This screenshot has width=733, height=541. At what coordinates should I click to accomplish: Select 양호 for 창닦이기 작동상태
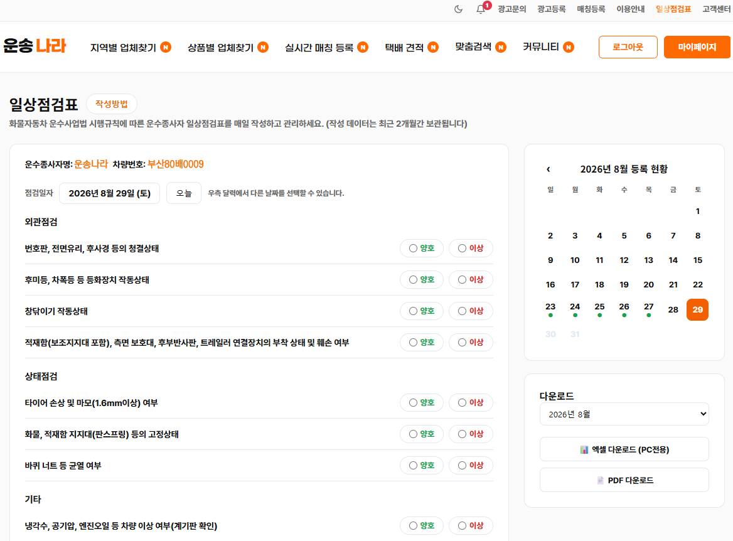pos(422,311)
